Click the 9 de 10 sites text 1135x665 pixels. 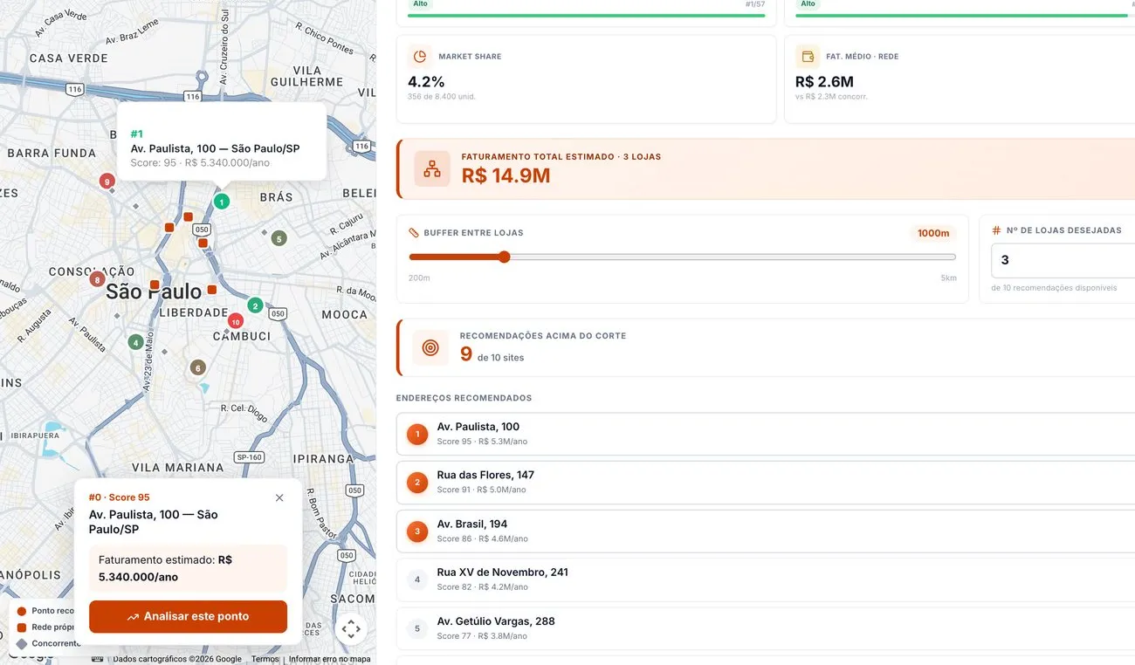pos(492,353)
